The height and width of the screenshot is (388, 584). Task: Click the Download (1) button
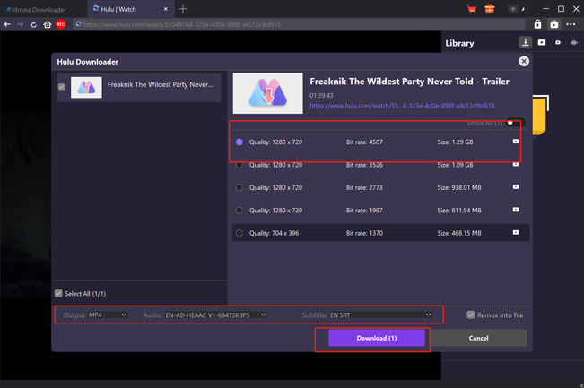(377, 338)
